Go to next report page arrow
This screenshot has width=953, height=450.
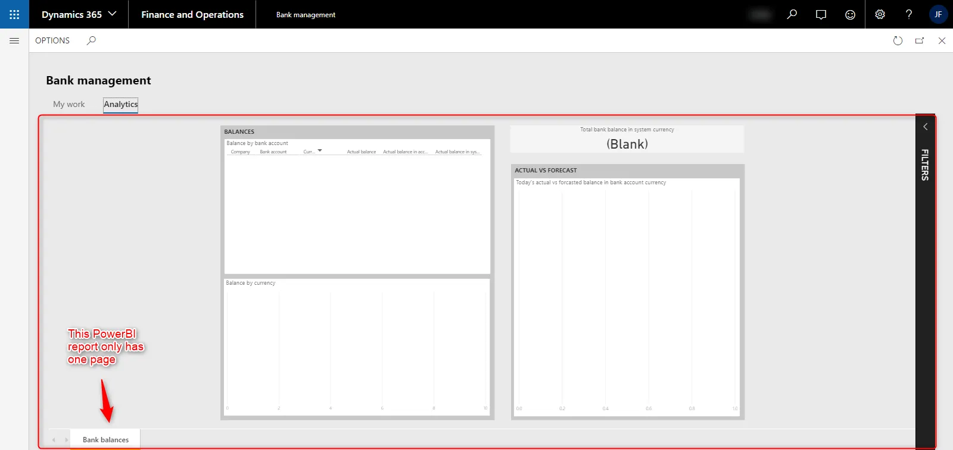66,440
